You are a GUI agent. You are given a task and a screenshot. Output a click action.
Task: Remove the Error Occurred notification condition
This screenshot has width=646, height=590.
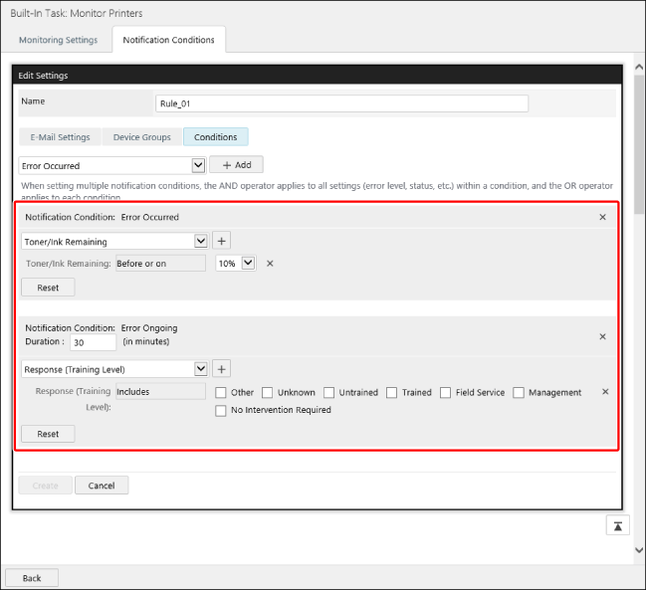(602, 217)
